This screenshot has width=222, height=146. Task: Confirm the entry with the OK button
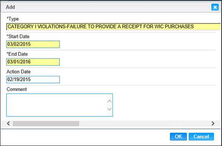point(178,137)
